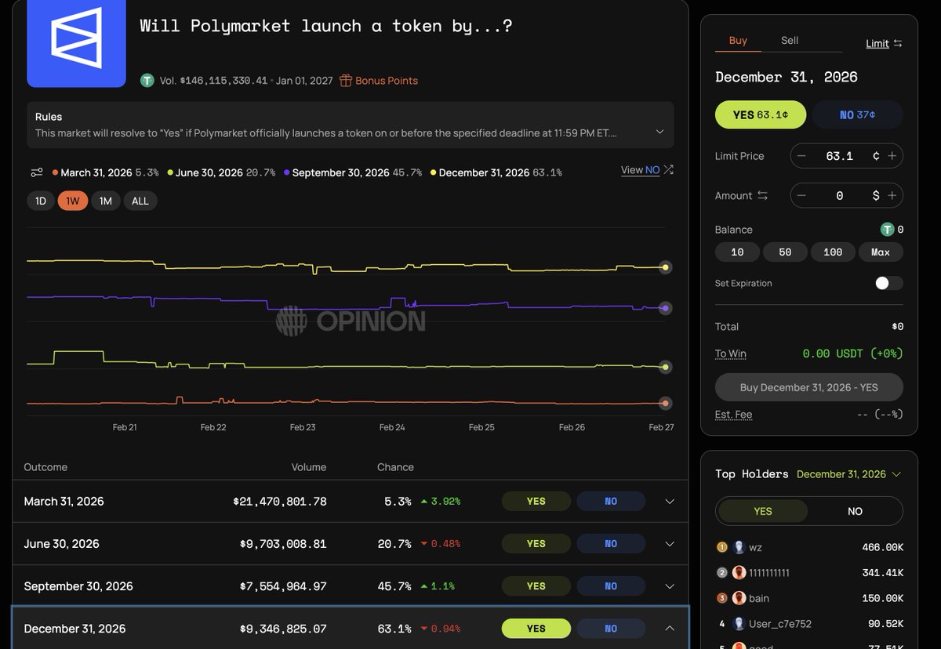The image size is (941, 649).
Task: Expand the Rules description chevron
Action: click(x=659, y=132)
